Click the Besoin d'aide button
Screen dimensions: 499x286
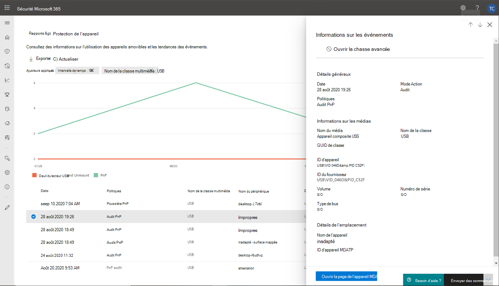[x=423, y=280]
